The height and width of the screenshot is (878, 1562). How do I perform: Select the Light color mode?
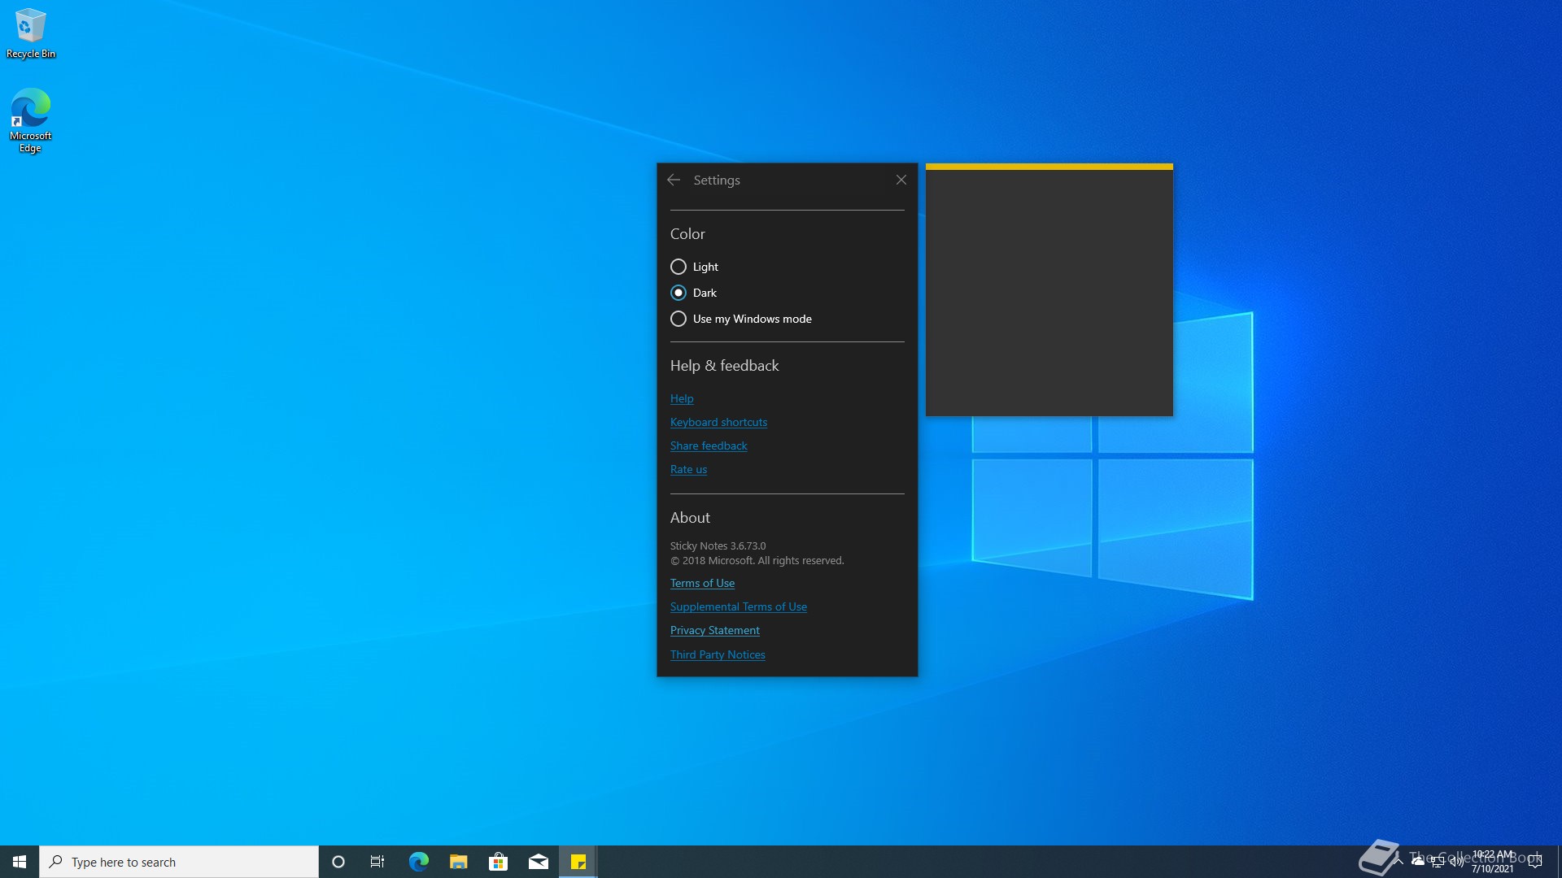click(694, 267)
